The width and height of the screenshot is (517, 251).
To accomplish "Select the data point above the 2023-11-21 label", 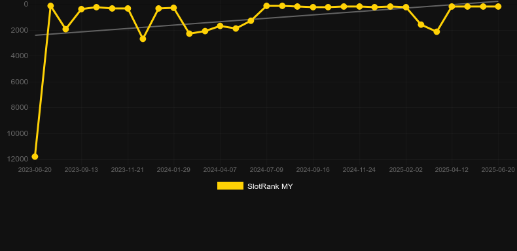I will (128, 8).
